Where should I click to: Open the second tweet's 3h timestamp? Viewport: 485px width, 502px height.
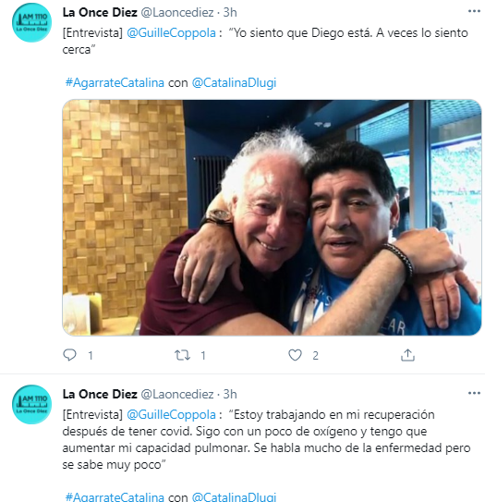tap(230, 394)
